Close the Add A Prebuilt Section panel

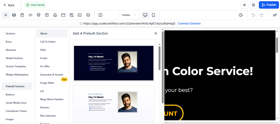coord(156,33)
